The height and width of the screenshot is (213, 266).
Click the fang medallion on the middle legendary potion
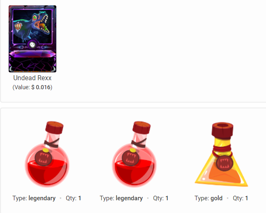(130, 157)
